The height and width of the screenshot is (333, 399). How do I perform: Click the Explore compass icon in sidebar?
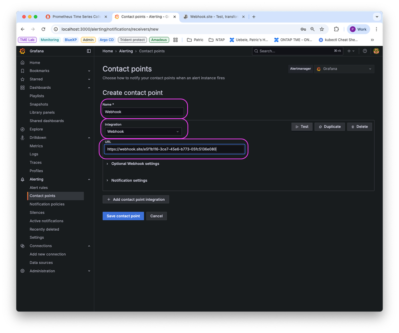[23, 129]
